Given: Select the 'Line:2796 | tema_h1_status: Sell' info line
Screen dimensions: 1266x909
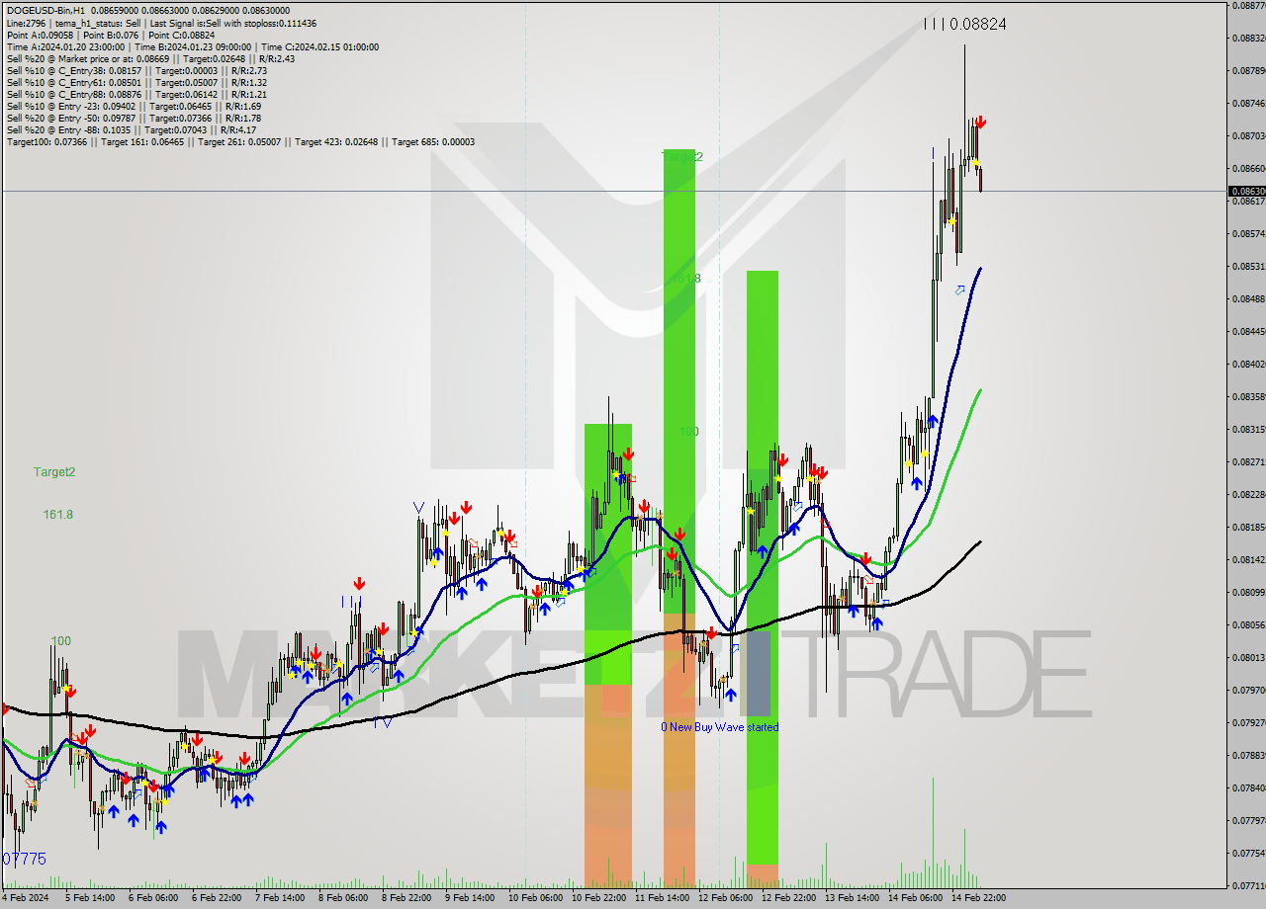Looking at the screenshot, I should [x=161, y=23].
